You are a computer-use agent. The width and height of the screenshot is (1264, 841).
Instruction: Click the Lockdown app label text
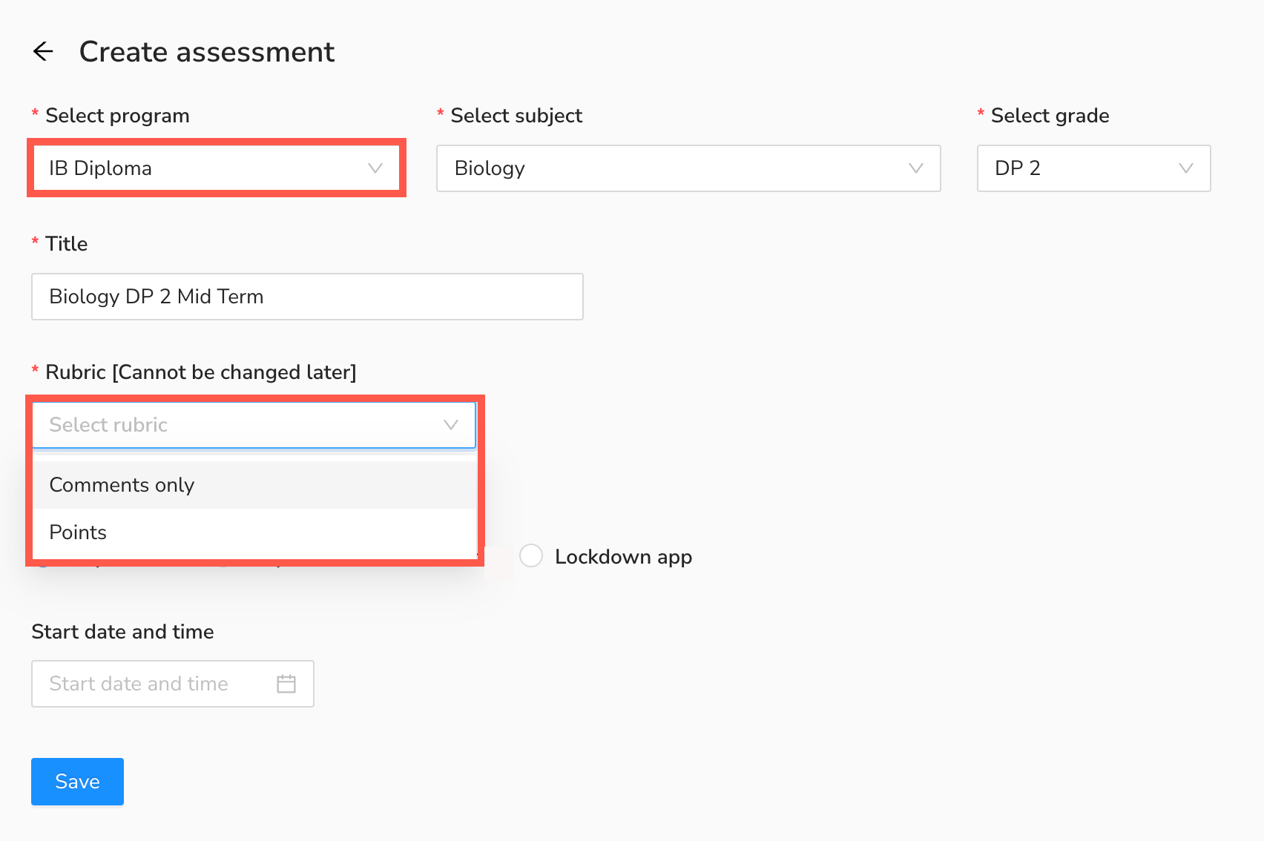coord(623,557)
